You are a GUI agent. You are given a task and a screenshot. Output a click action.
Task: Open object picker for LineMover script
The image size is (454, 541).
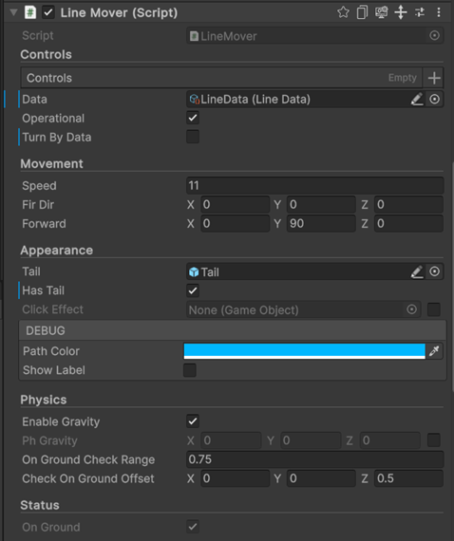(434, 35)
